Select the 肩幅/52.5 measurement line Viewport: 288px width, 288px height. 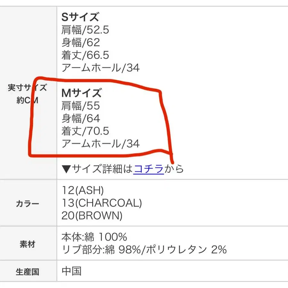pyautogui.click(x=85, y=30)
